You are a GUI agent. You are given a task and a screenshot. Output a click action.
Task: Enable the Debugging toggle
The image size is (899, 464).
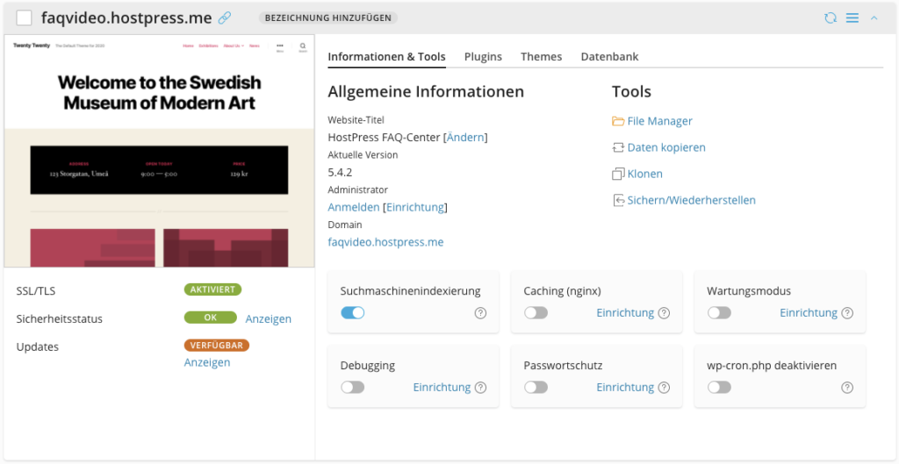tap(353, 387)
